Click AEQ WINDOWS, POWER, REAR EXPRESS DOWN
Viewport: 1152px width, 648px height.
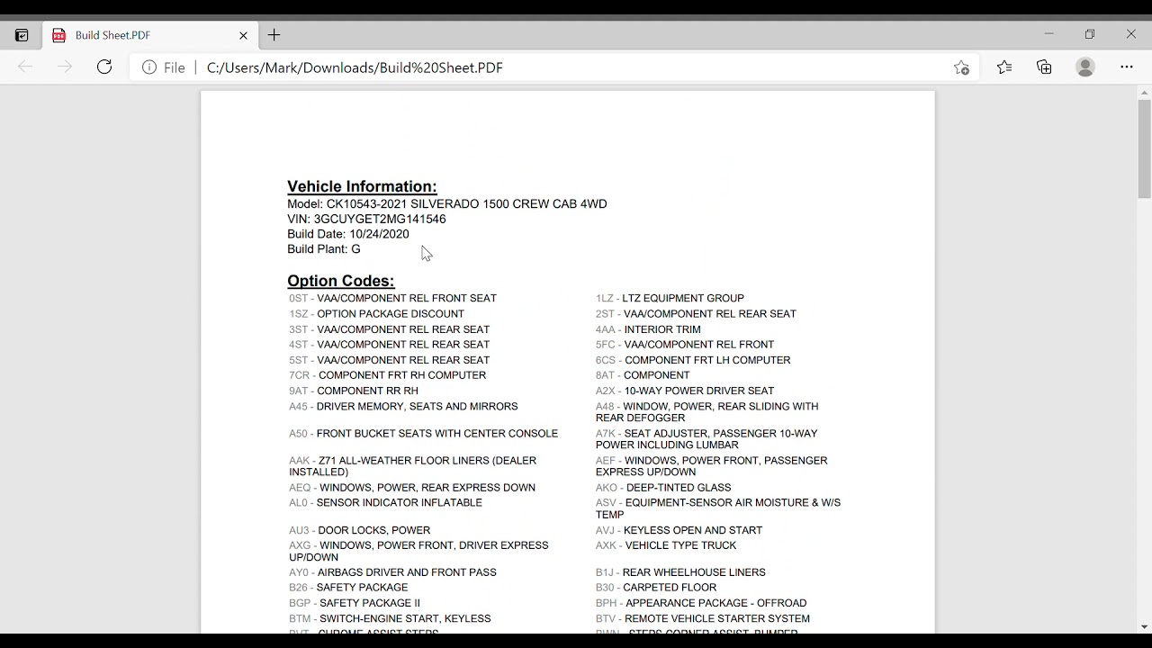click(412, 487)
